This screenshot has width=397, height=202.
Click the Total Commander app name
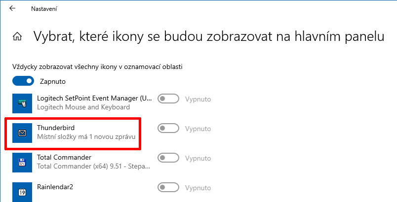[64, 158]
